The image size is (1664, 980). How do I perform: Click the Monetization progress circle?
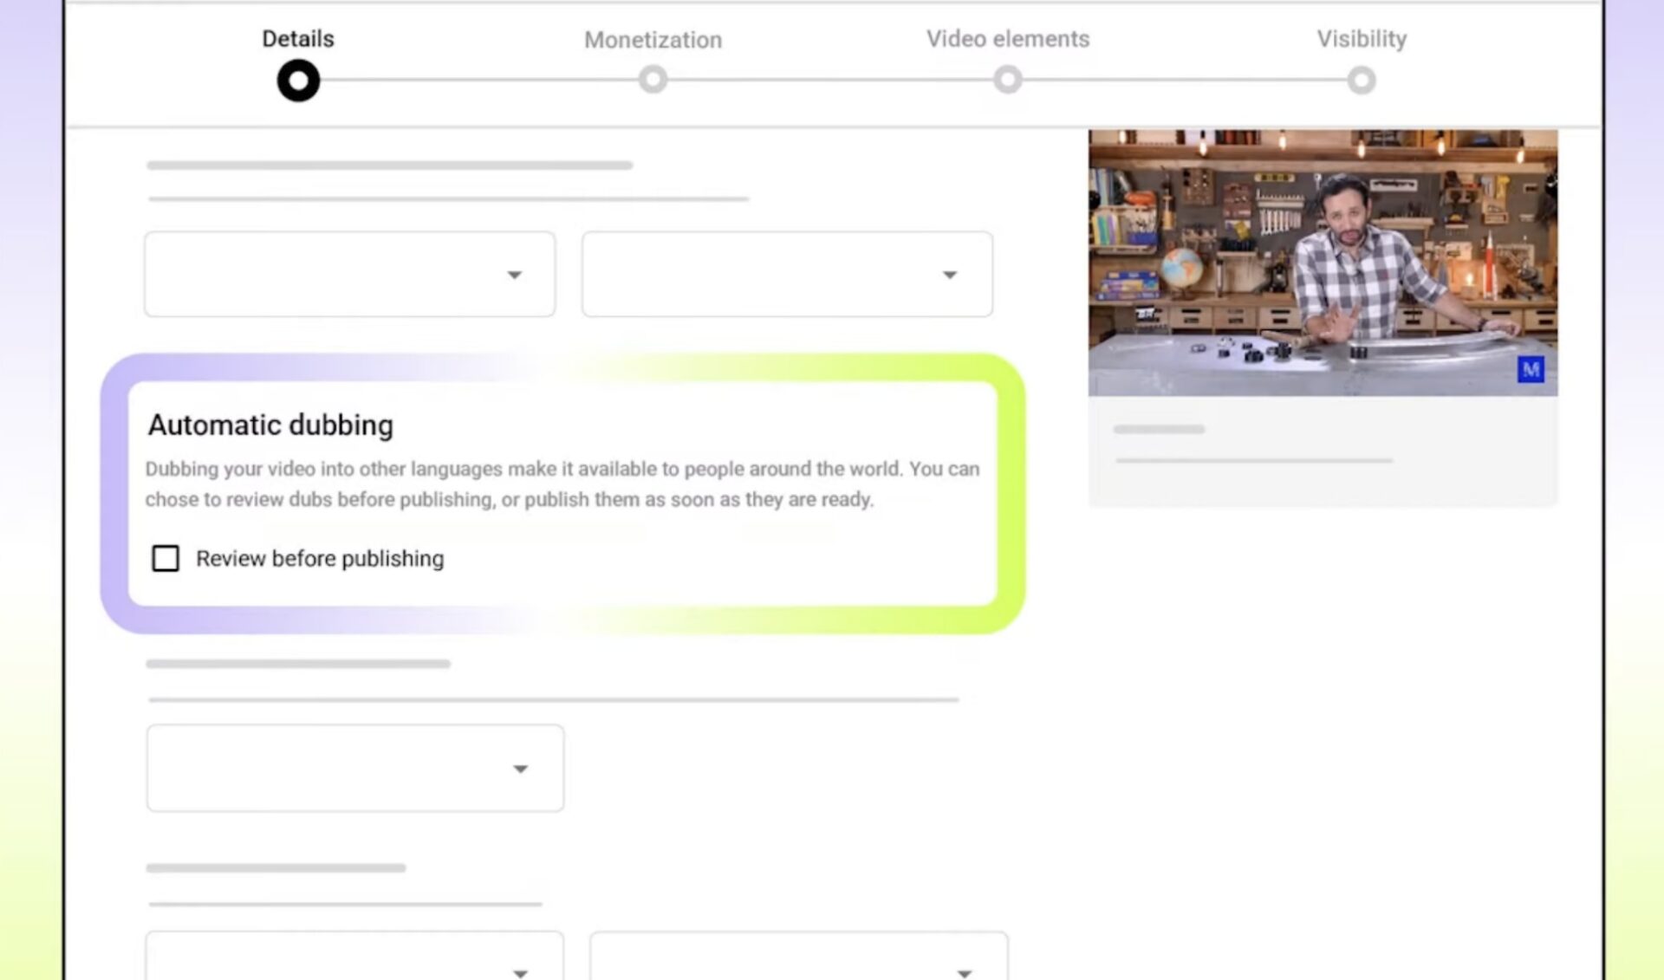click(653, 80)
